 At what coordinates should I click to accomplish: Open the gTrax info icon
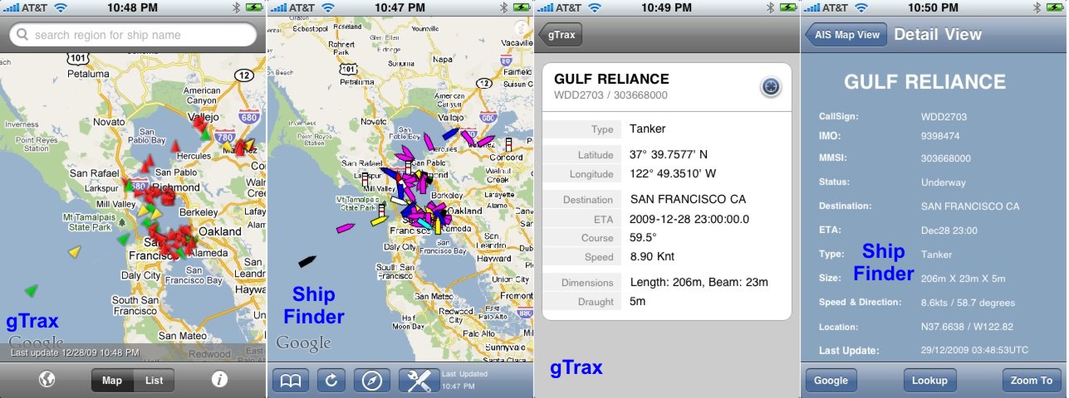click(219, 380)
